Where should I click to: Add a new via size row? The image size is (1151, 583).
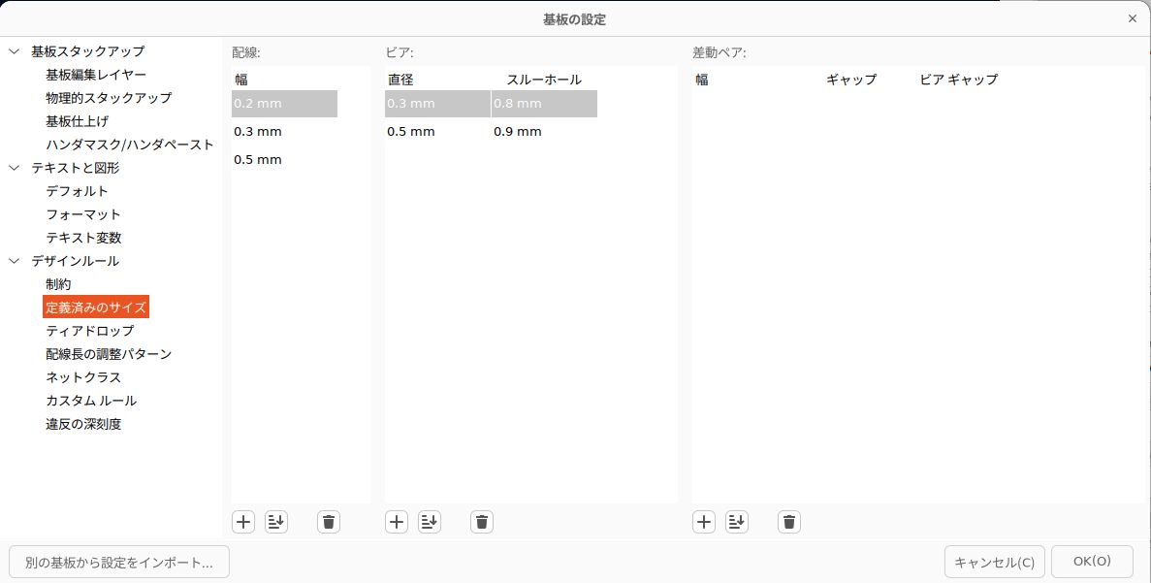397,522
